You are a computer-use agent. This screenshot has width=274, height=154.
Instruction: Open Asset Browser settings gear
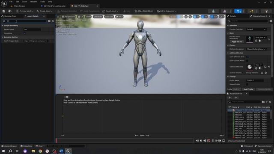pyautogui.click(x=270, y=102)
